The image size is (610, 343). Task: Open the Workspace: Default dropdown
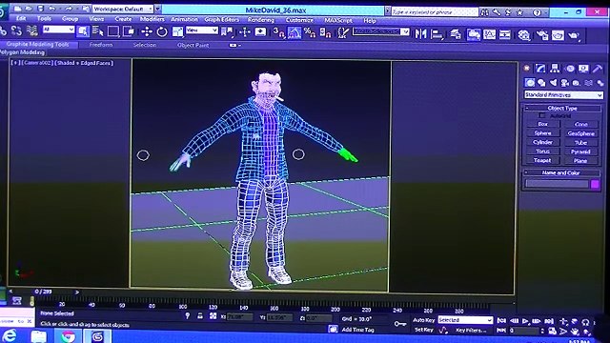(x=123, y=9)
